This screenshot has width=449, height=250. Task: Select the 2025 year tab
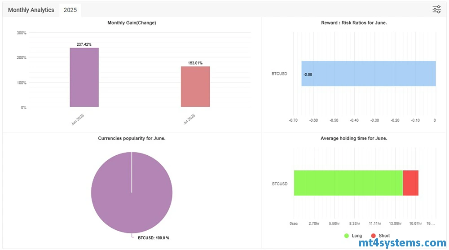(70, 10)
